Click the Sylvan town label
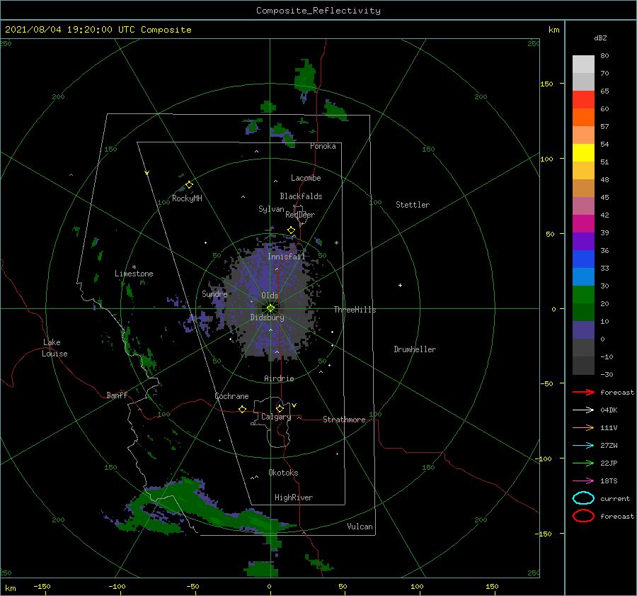Viewport: 637px width, 596px height. pyautogui.click(x=271, y=209)
